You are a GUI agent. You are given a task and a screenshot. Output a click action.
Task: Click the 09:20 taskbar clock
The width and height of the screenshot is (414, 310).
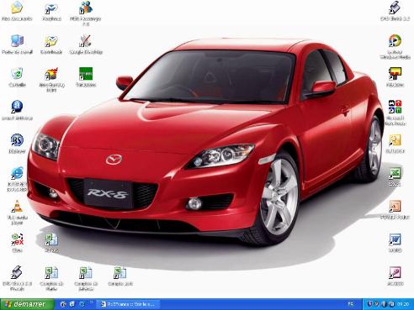tap(403, 304)
